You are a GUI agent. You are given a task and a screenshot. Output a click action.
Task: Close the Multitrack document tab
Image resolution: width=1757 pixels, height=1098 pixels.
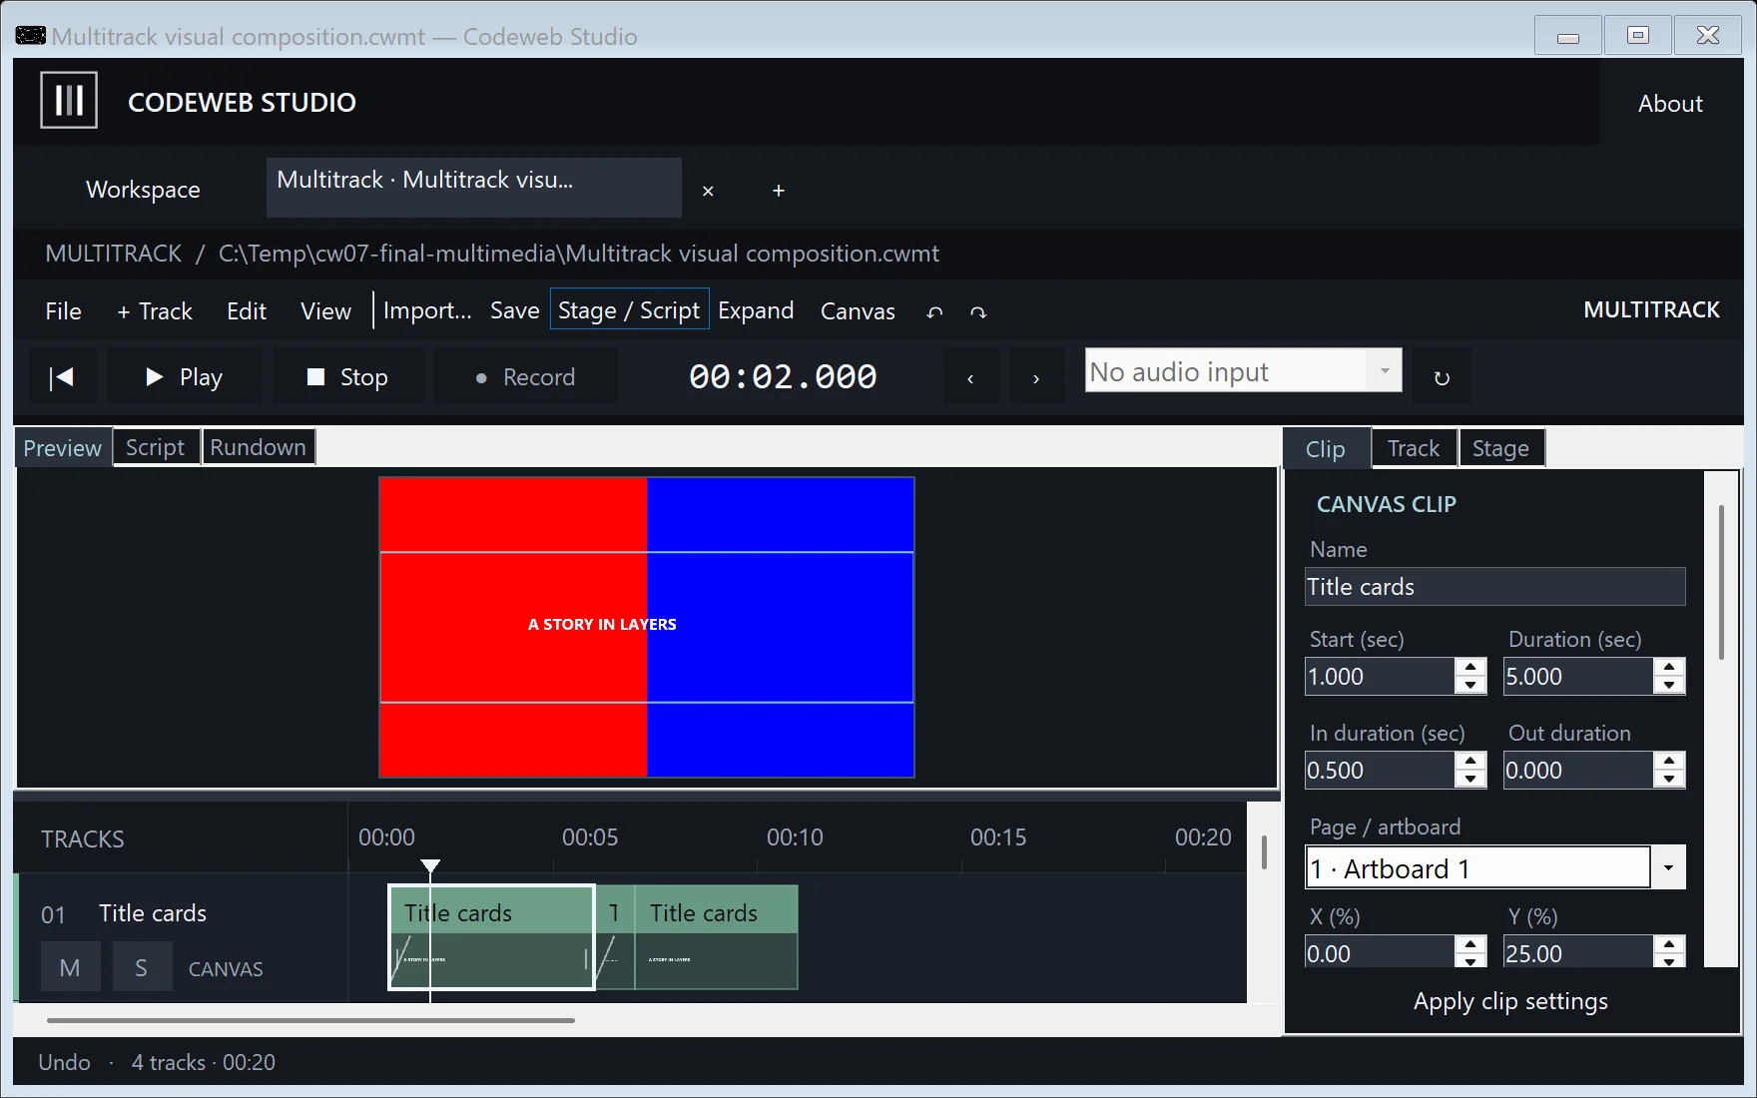[708, 191]
